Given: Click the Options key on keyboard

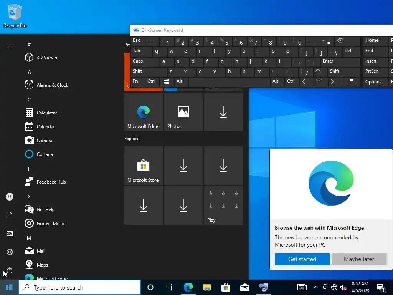Looking at the screenshot, I should coord(376,82).
